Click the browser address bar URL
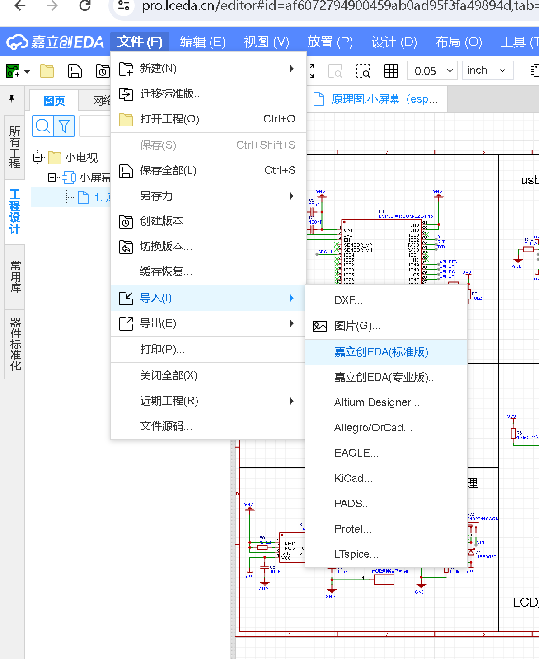 pyautogui.click(x=334, y=6)
